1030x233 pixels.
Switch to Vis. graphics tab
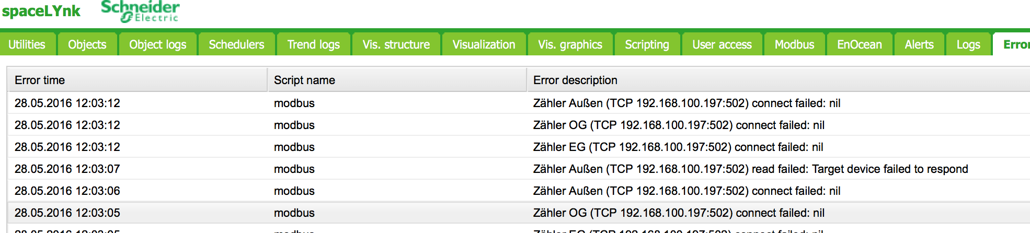click(570, 44)
